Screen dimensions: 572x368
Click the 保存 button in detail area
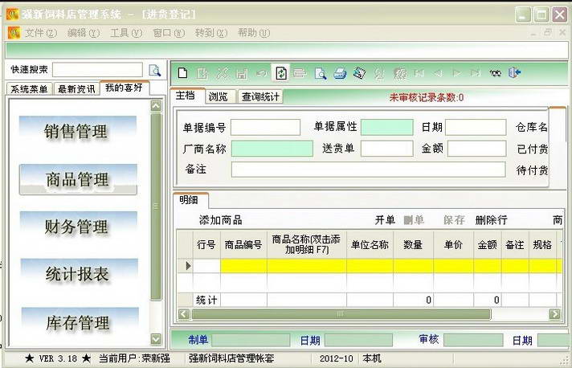454,220
